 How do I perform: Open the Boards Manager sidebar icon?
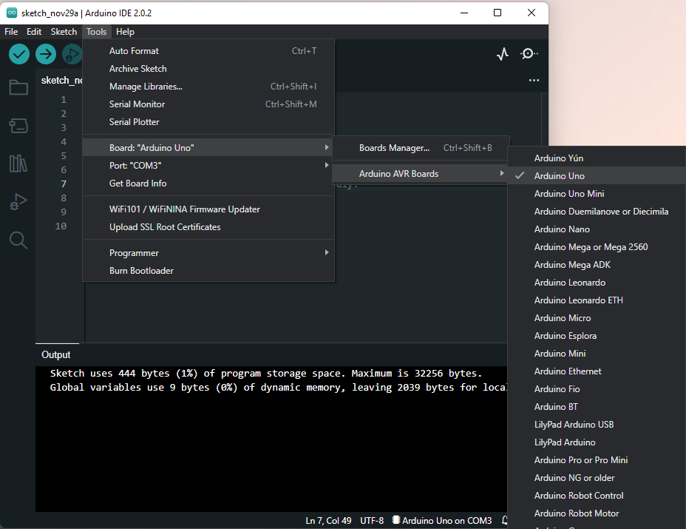click(x=18, y=126)
